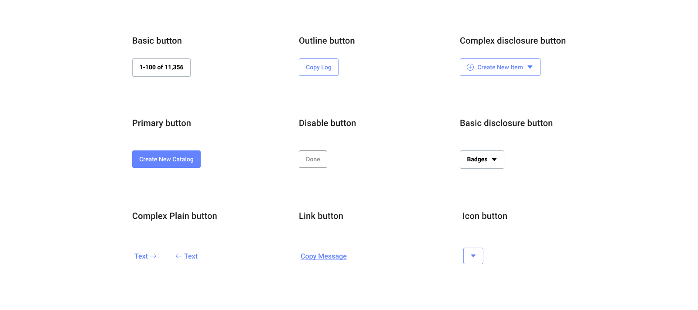Click the Text label with right arrow
Screen dimensions: 698x310
[141, 256]
